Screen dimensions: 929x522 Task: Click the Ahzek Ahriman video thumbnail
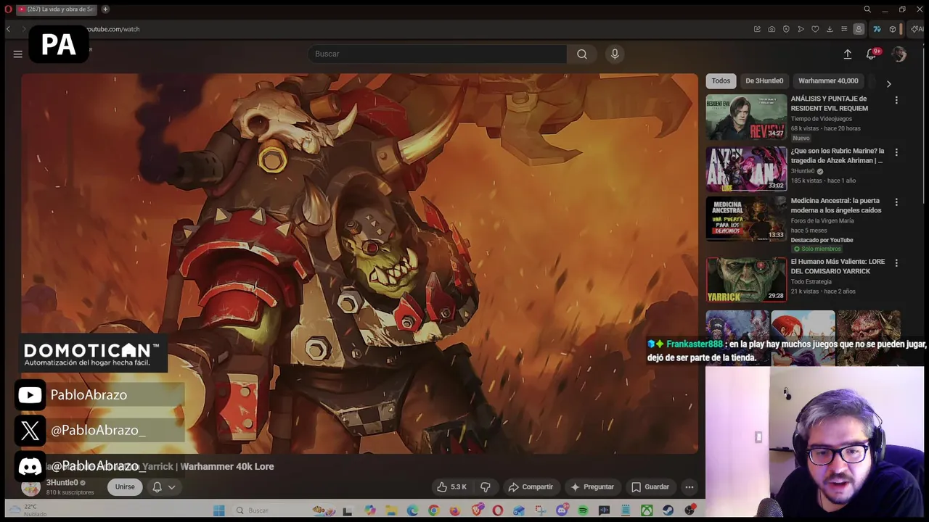(746, 168)
